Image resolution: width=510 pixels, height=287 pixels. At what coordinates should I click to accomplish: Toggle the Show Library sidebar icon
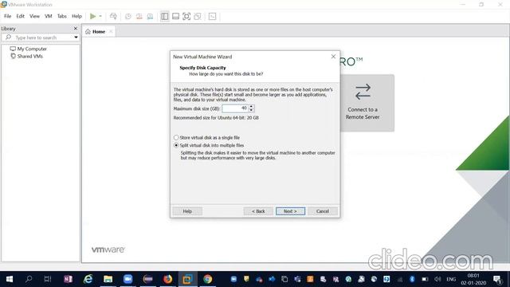click(x=165, y=16)
